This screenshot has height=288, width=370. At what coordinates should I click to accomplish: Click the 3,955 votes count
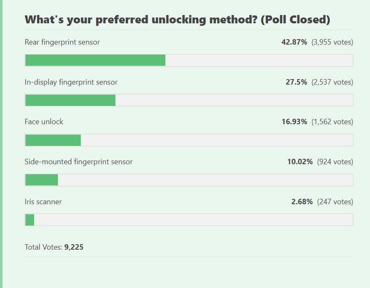tap(332, 42)
